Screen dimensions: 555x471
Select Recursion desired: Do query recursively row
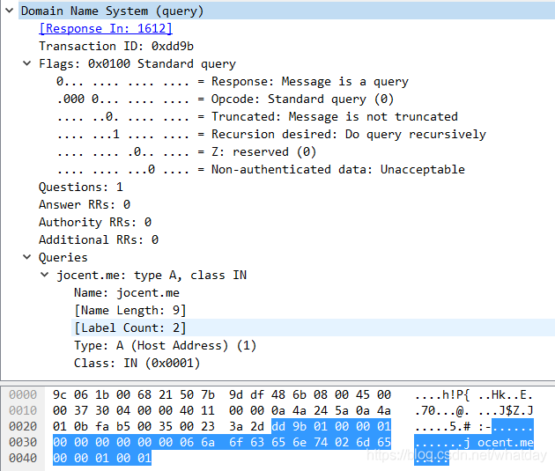pos(271,135)
